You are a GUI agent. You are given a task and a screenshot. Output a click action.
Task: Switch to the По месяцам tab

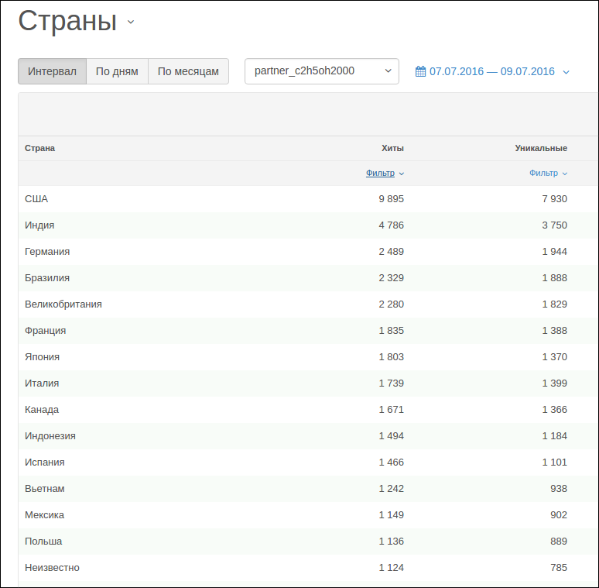188,71
